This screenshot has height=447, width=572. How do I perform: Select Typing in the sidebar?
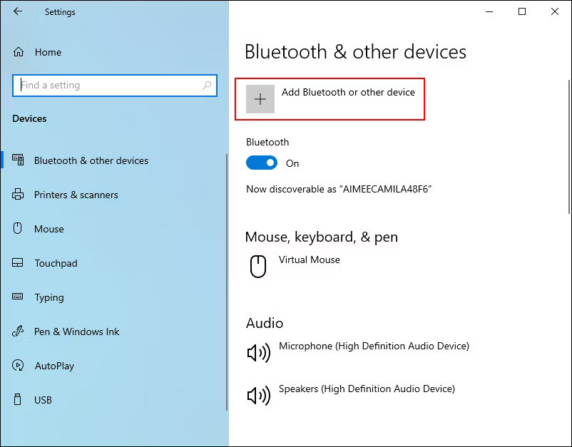(x=49, y=297)
